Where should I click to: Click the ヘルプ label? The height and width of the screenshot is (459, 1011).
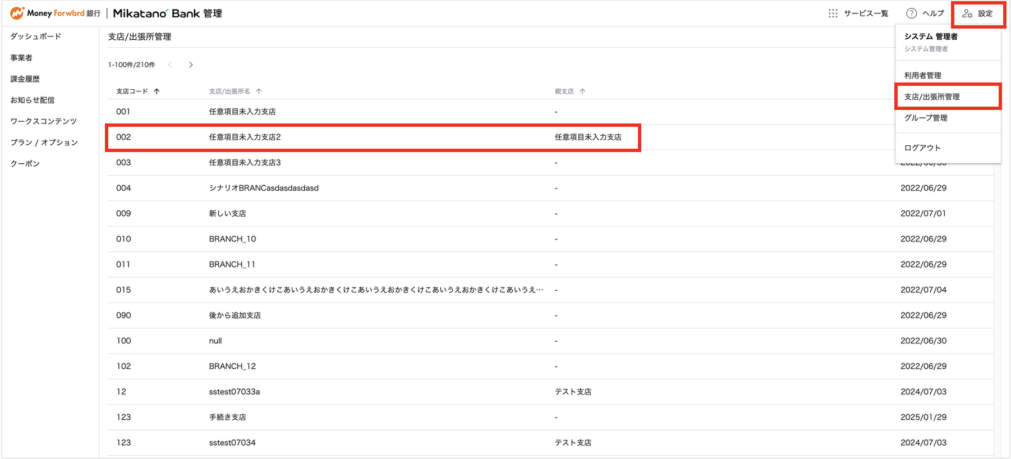tap(934, 13)
